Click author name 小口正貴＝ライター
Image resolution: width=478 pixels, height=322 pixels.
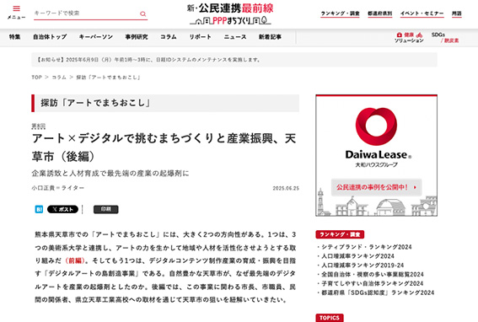click(58, 188)
